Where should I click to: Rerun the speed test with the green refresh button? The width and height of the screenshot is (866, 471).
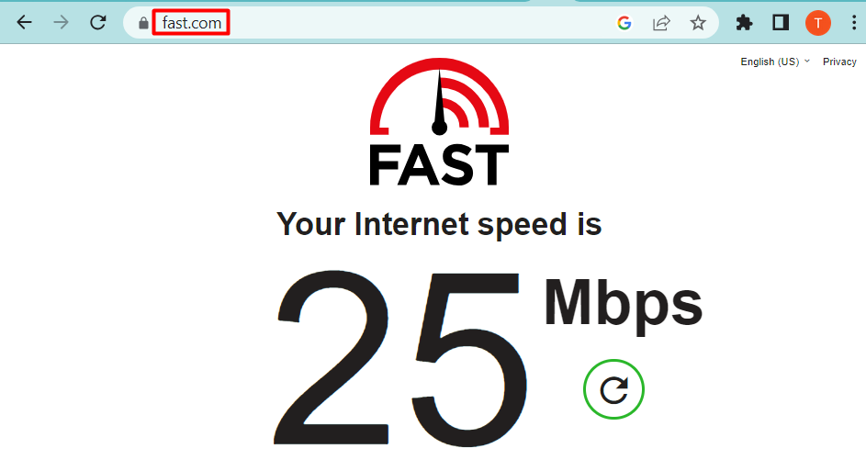click(x=613, y=389)
